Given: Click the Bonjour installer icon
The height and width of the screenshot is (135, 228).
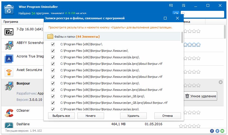Looking at the screenshot, I should point(9,86).
